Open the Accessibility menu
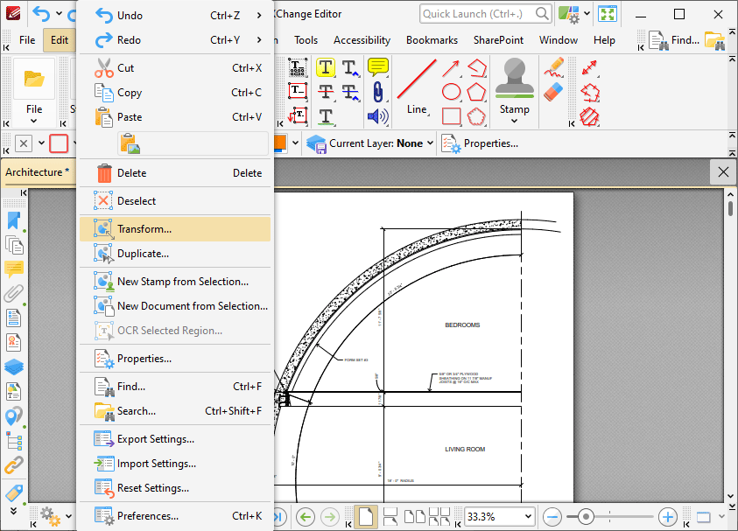Viewport: 738px width, 531px height. point(362,40)
